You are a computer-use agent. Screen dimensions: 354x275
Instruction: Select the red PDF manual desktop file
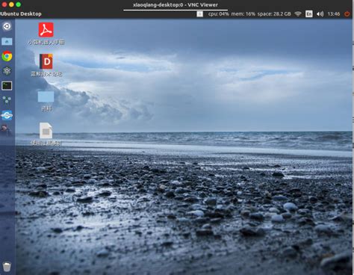point(46,34)
